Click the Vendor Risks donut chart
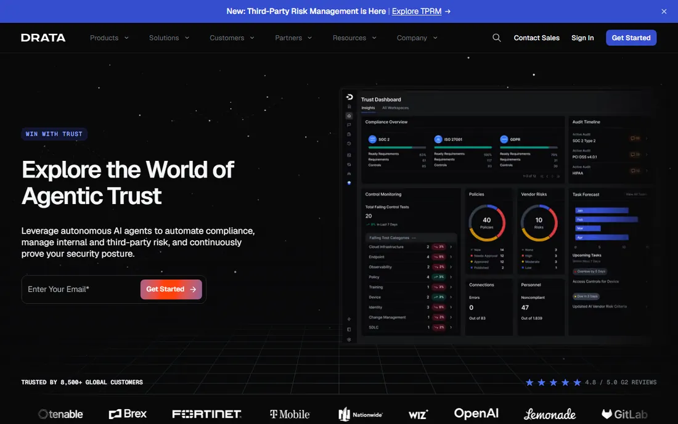The image size is (678, 424). (x=539, y=223)
